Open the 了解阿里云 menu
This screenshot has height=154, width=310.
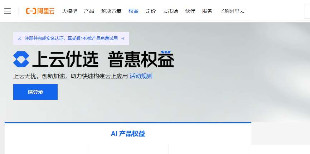pyautogui.click(x=232, y=11)
